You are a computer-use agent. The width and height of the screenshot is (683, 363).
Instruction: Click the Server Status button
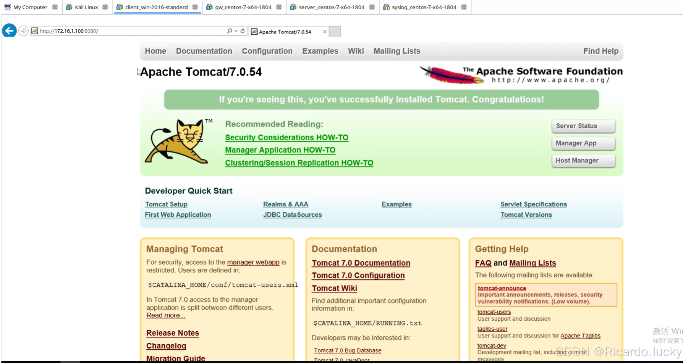(583, 126)
